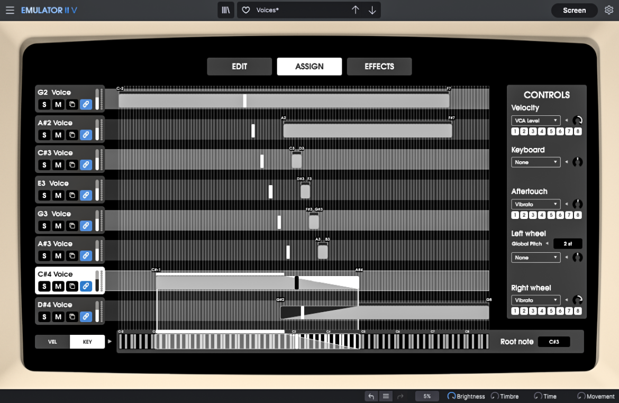Switch to the ASSIGN tab

tap(309, 66)
